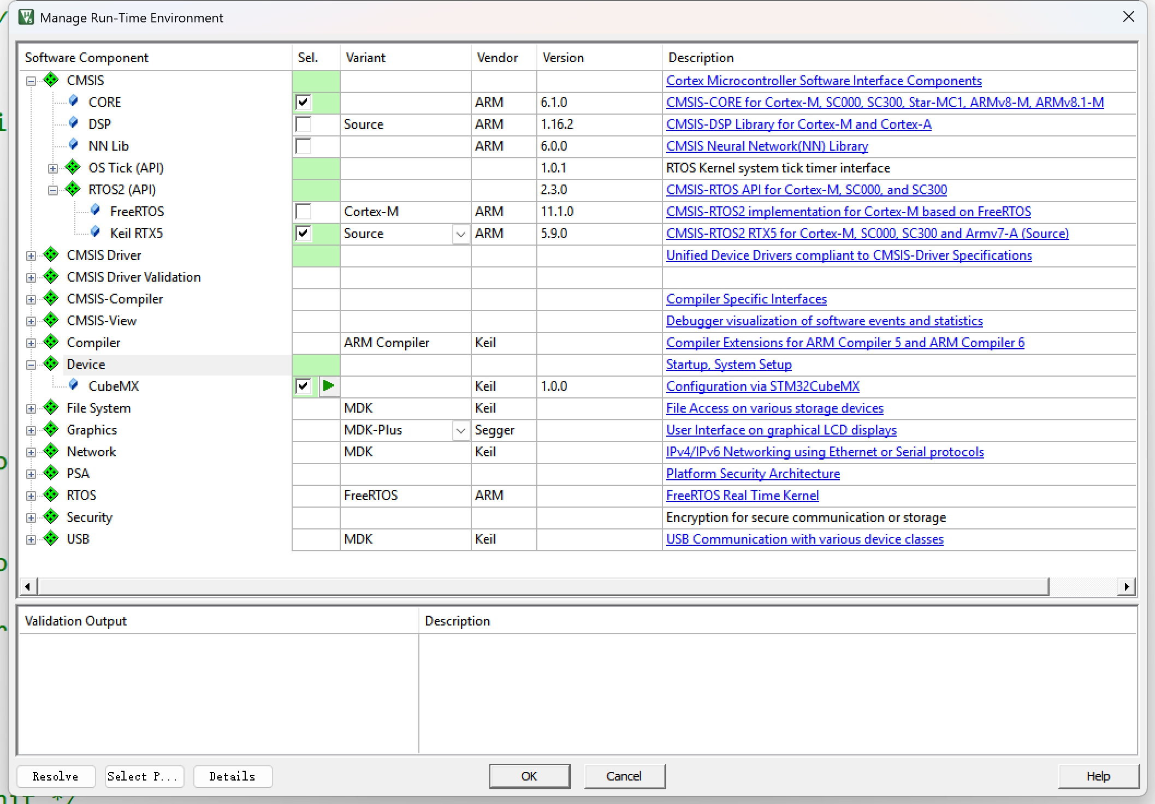Click the USB diamond icon

(x=51, y=539)
